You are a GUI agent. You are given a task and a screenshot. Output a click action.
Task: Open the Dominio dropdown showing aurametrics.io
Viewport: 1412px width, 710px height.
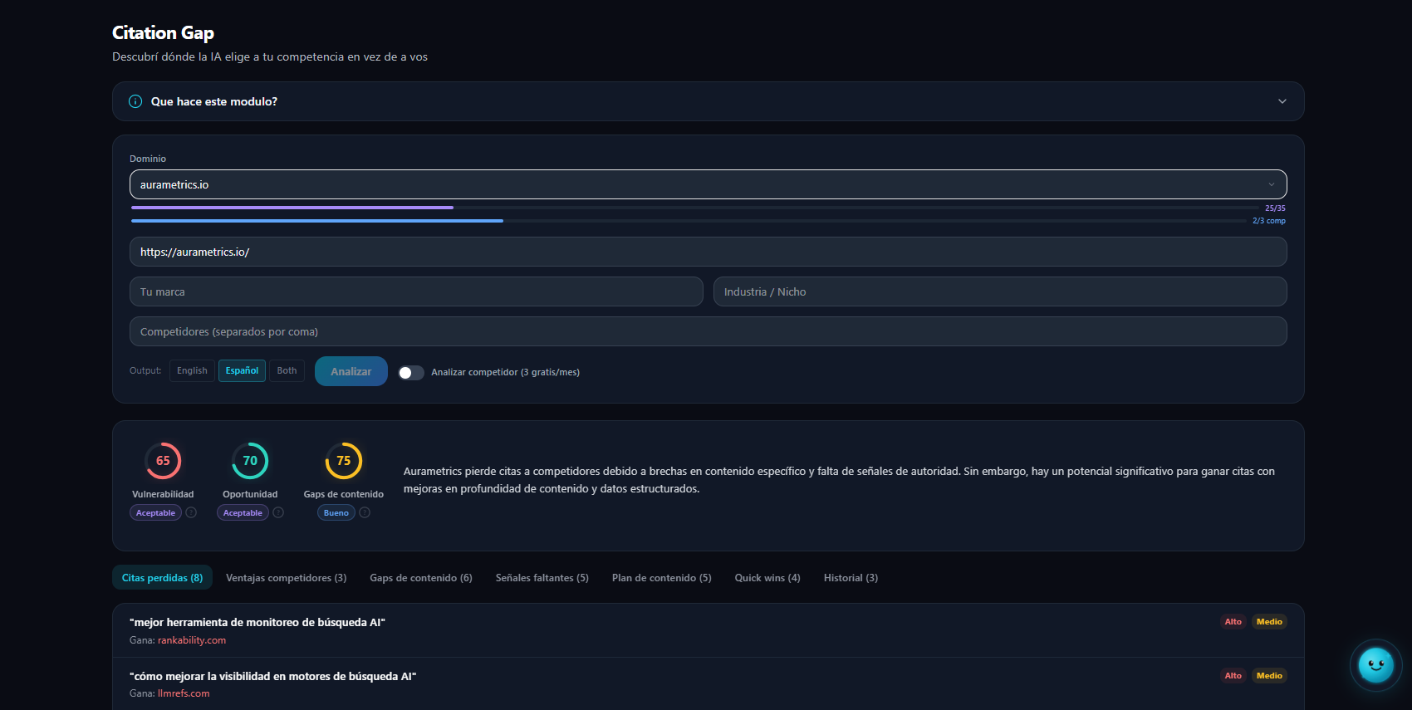point(708,184)
